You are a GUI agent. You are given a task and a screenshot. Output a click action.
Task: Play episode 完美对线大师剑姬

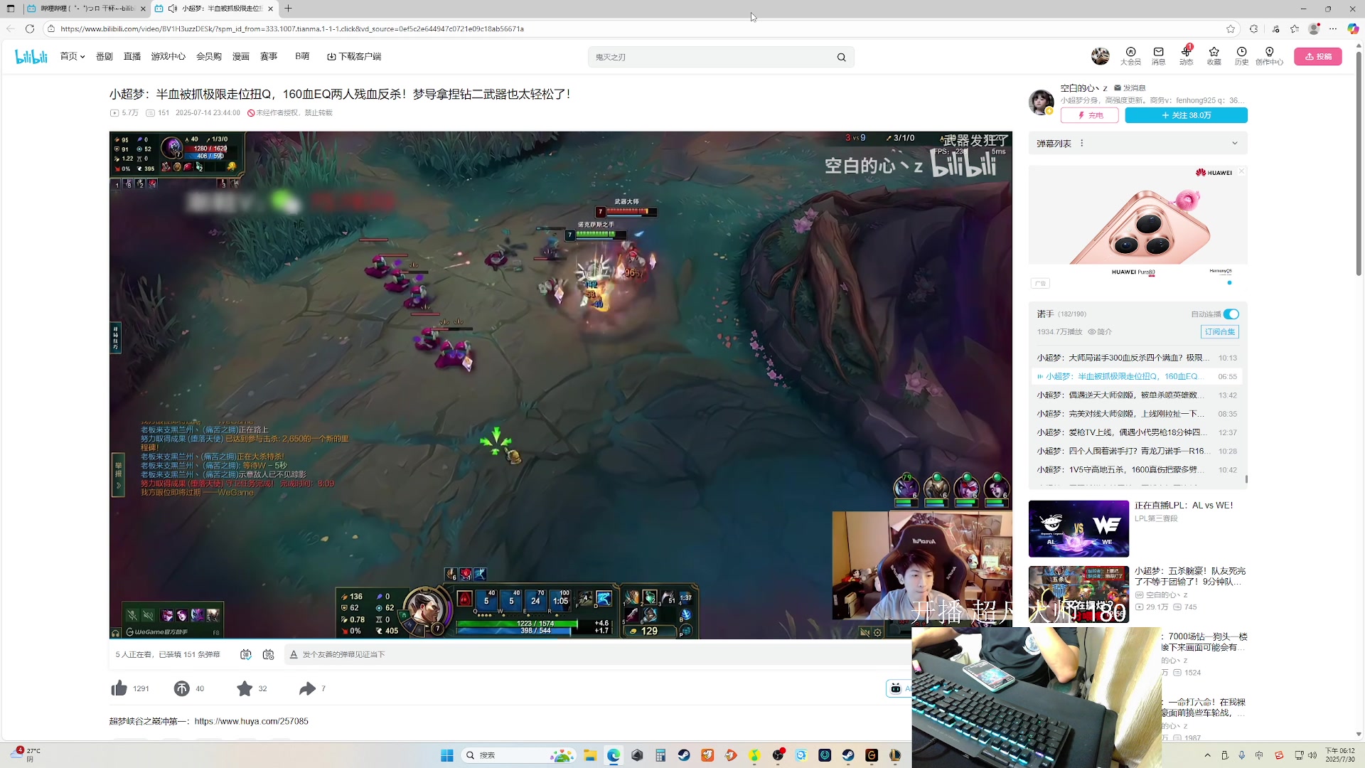tap(1137, 413)
